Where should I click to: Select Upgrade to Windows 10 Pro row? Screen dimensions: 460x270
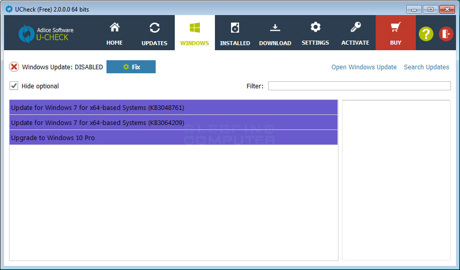point(173,138)
